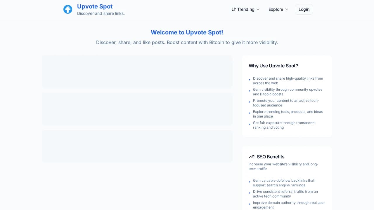Click the 'Why Use Upvote Spot?' panel heading
Screen dimensions: 374x210
click(x=273, y=66)
